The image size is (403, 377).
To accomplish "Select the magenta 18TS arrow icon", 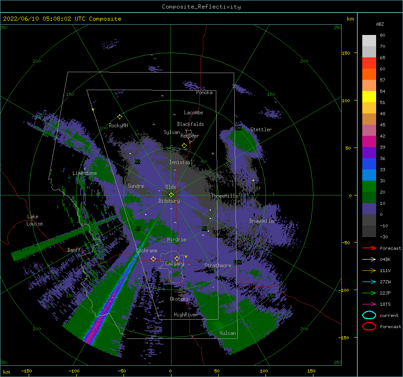I will tap(369, 304).
